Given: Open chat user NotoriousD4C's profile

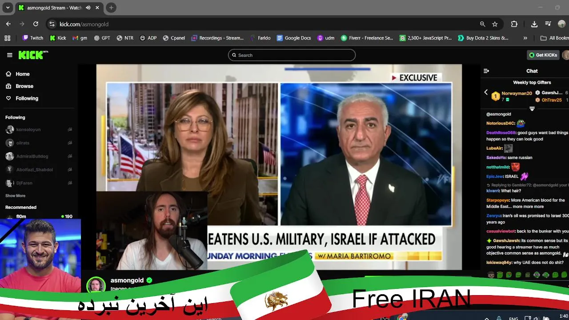Looking at the screenshot, I should pyautogui.click(x=501, y=124).
